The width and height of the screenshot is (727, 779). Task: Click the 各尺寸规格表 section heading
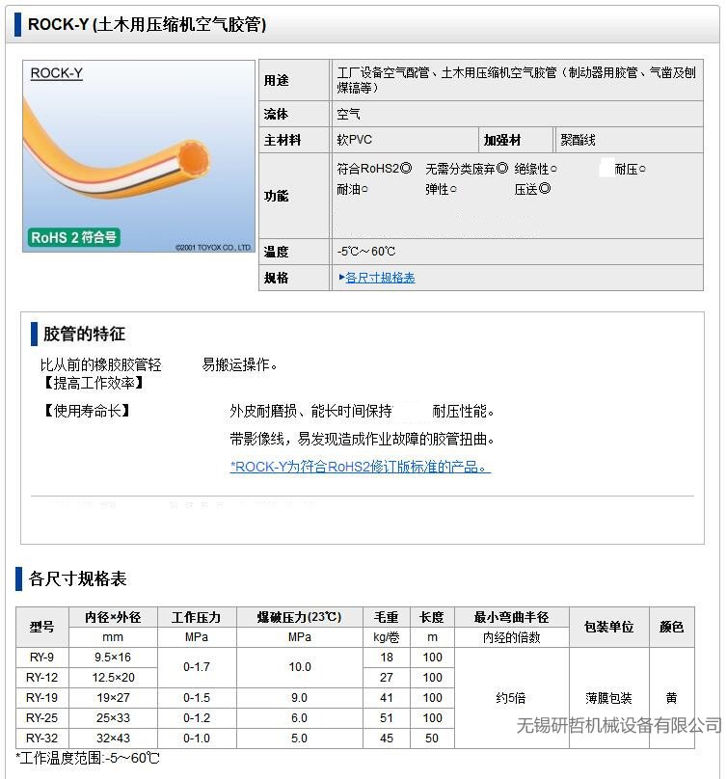77,578
